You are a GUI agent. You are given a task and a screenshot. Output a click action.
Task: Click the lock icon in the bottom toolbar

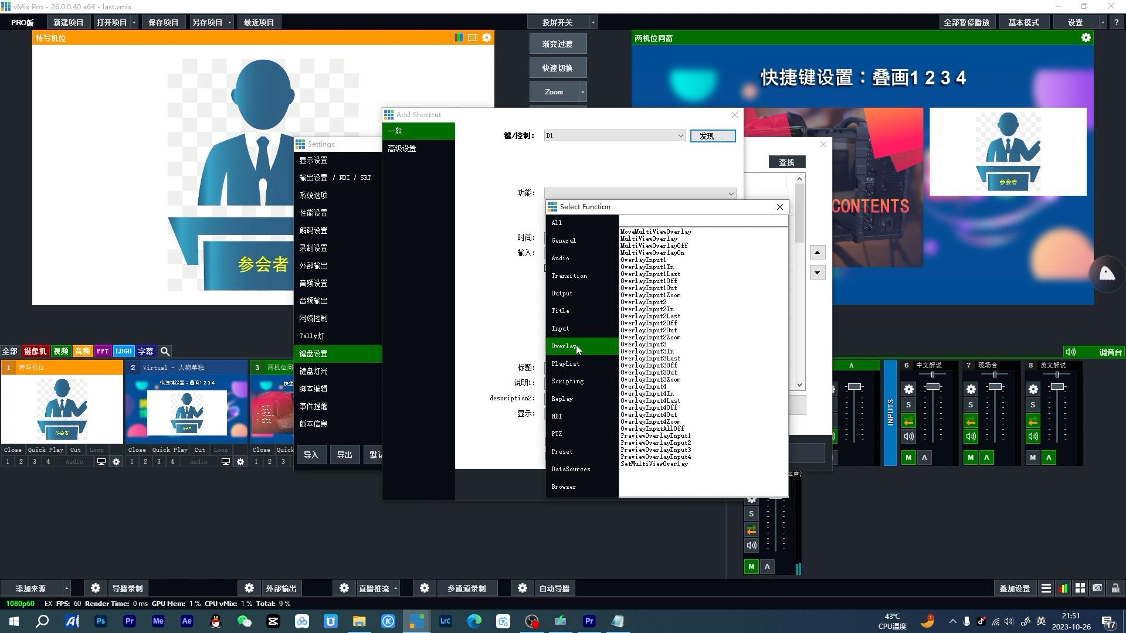tap(1115, 588)
